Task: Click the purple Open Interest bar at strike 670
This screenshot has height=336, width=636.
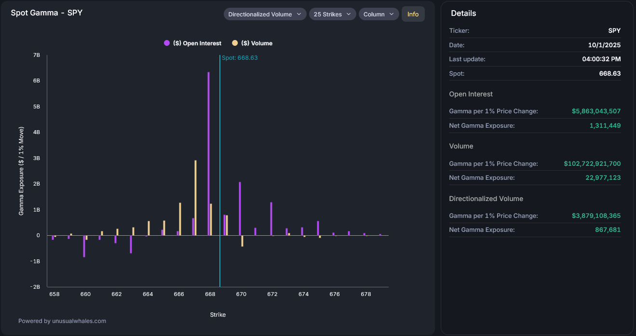Action: pos(240,208)
